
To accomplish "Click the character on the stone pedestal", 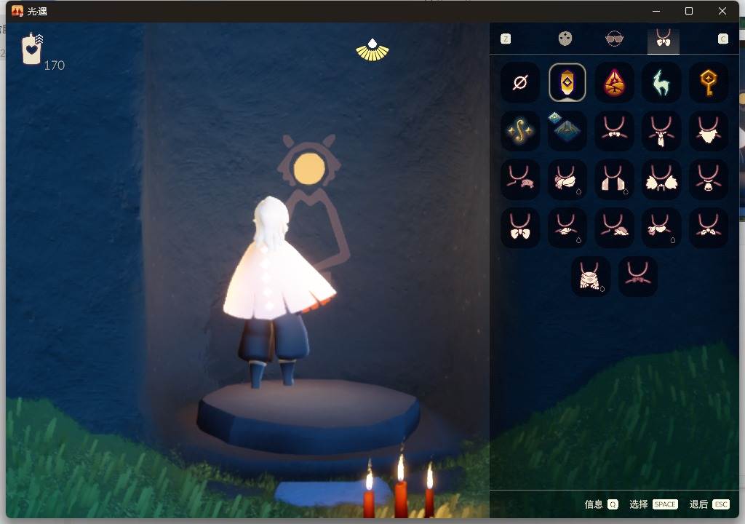I will (279, 291).
